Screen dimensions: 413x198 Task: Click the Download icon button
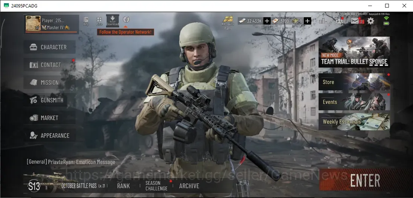tap(112, 21)
